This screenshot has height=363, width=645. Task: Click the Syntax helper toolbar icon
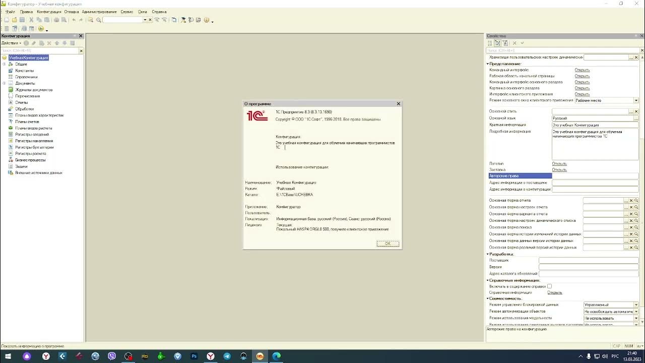183,20
